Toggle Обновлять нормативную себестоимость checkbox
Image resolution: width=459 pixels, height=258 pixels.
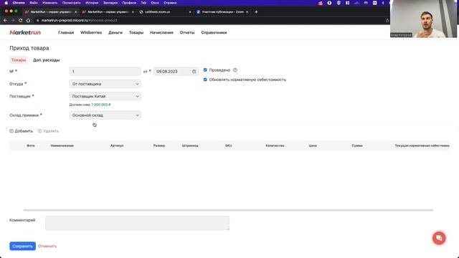click(x=205, y=80)
